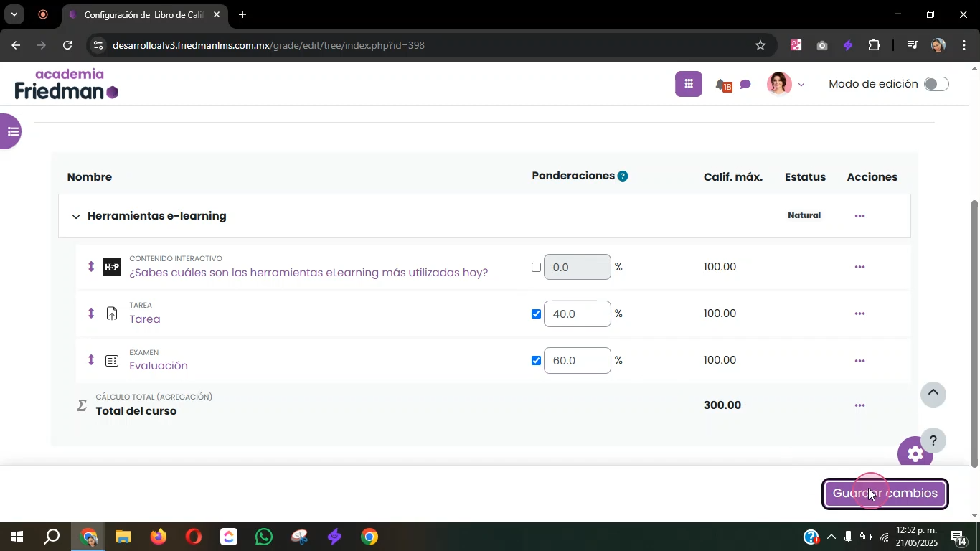Save with Guardar cambios button
The image size is (980, 551).
(885, 494)
